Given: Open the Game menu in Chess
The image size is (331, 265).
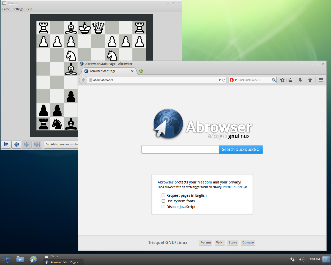Looking at the screenshot, I should tap(6, 9).
